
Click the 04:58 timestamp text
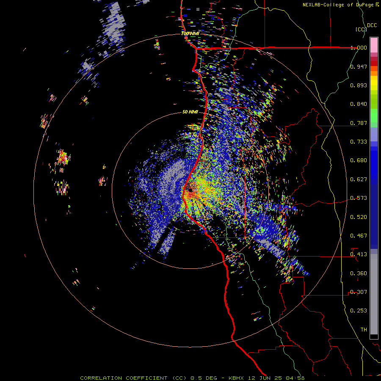pyautogui.click(x=295, y=378)
